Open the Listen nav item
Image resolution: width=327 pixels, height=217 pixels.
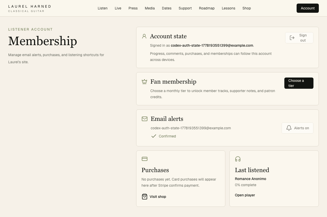click(102, 8)
